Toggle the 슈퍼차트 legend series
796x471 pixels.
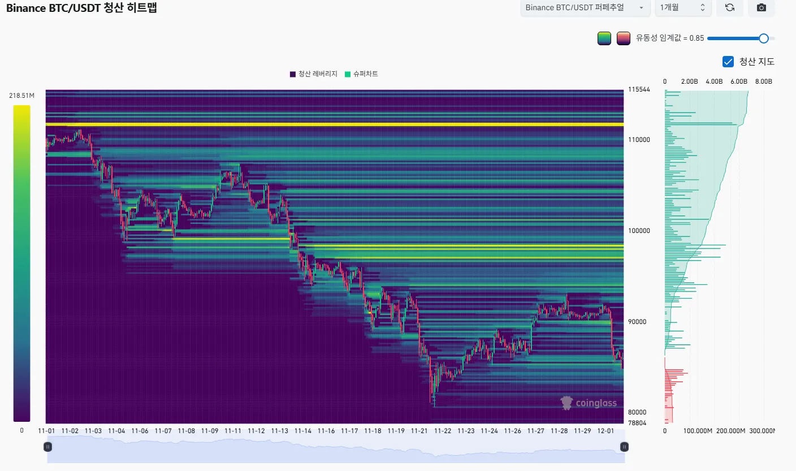click(x=361, y=74)
